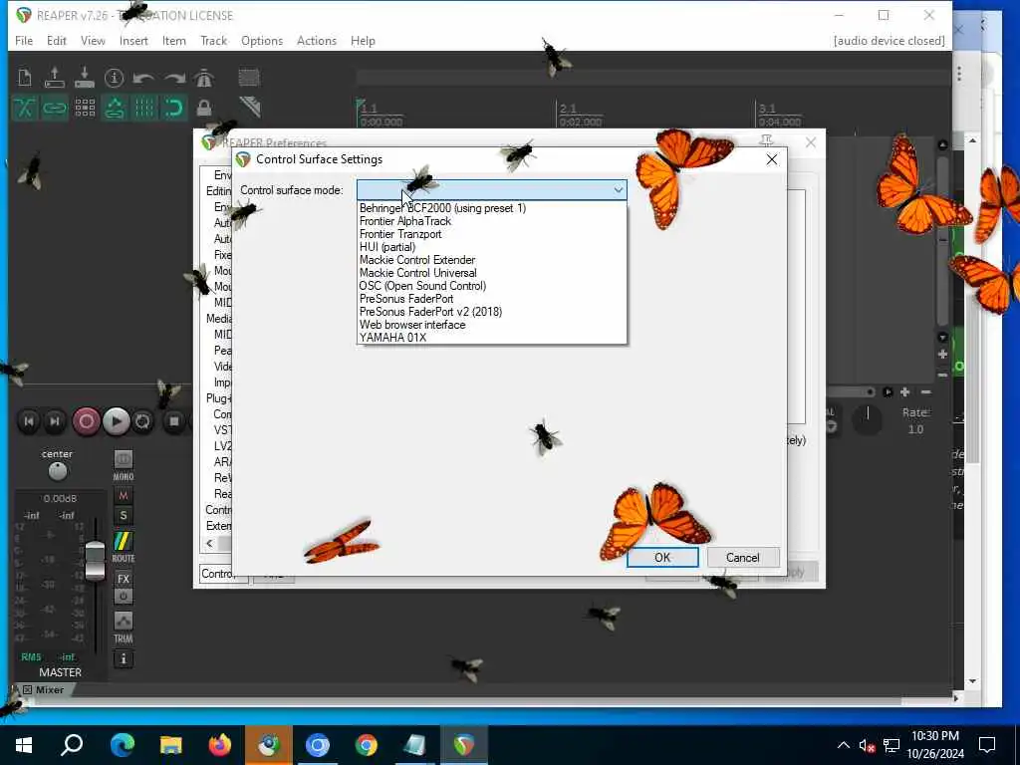Mute the master track
This screenshot has height=765, width=1020.
tap(123, 496)
